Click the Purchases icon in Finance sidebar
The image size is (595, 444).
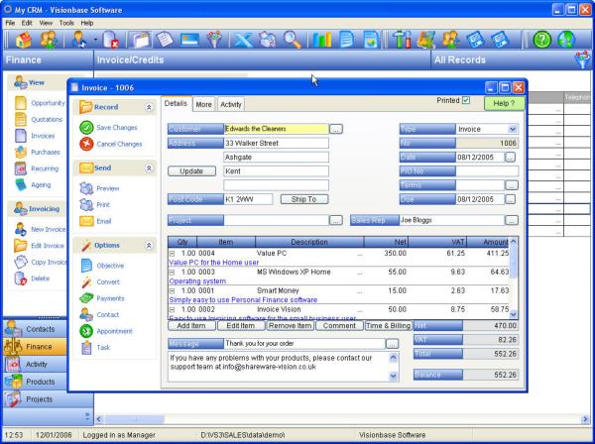pos(21,152)
